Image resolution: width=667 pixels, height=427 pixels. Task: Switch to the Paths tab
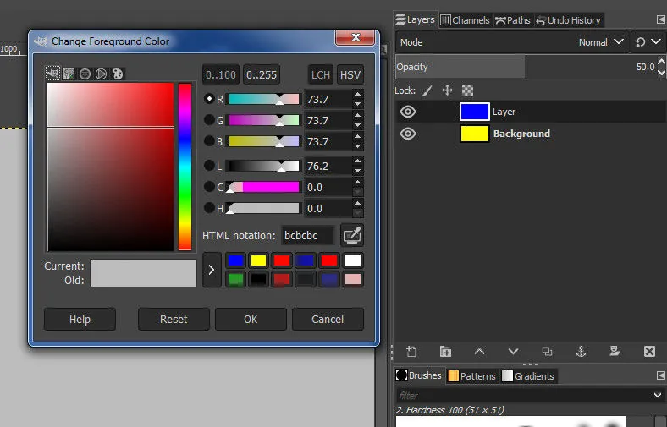(513, 20)
